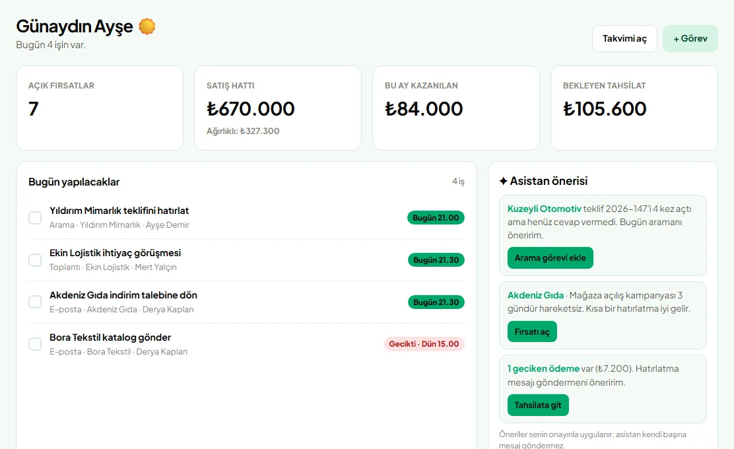This screenshot has height=449, width=734.
Task: Check the Yıldırım Mimarlık teklifini hatırlat task
Action: (x=35, y=218)
